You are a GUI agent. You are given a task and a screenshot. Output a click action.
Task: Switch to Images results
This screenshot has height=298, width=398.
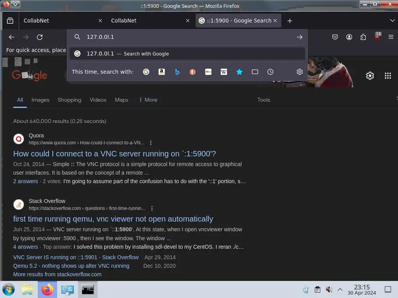point(40,100)
